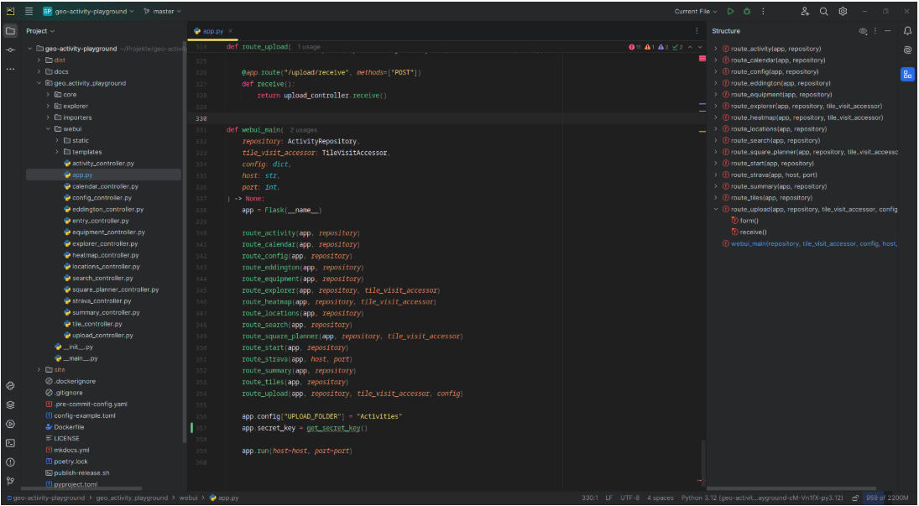919x506 pixels.
Task: Open Git version control tool window
Action: tap(10, 481)
